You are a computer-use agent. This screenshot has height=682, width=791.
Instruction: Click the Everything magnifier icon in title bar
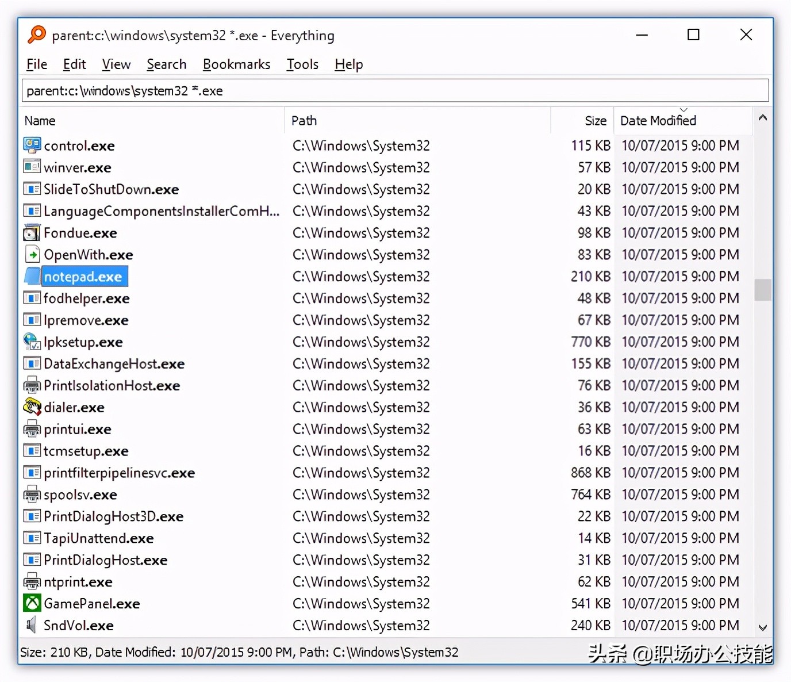tap(37, 35)
